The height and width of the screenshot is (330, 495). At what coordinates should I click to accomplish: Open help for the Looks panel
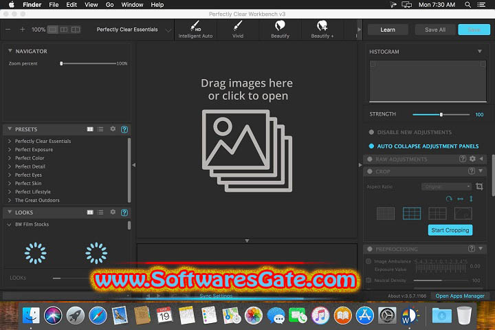[x=124, y=212]
